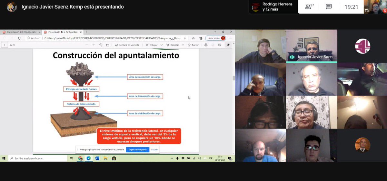Select Ignacio Javier Saenz video tile
The image size is (387, 181).
pos(312,46)
